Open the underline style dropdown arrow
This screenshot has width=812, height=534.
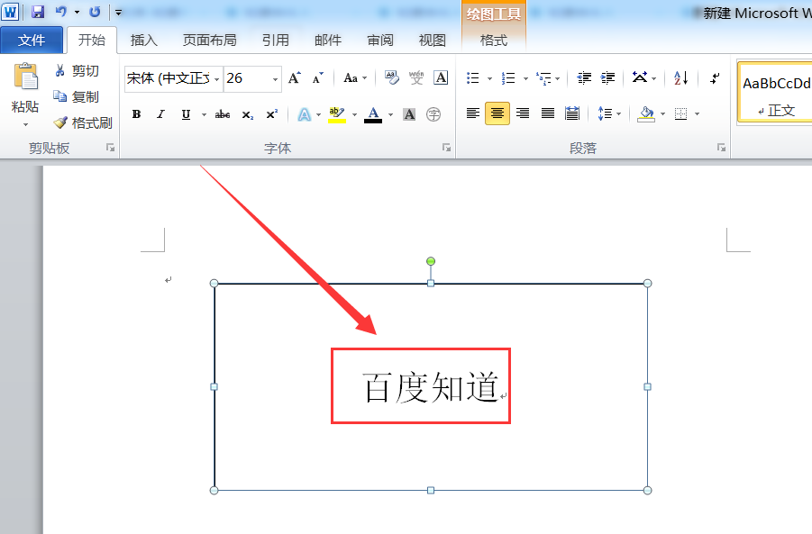coord(204,115)
